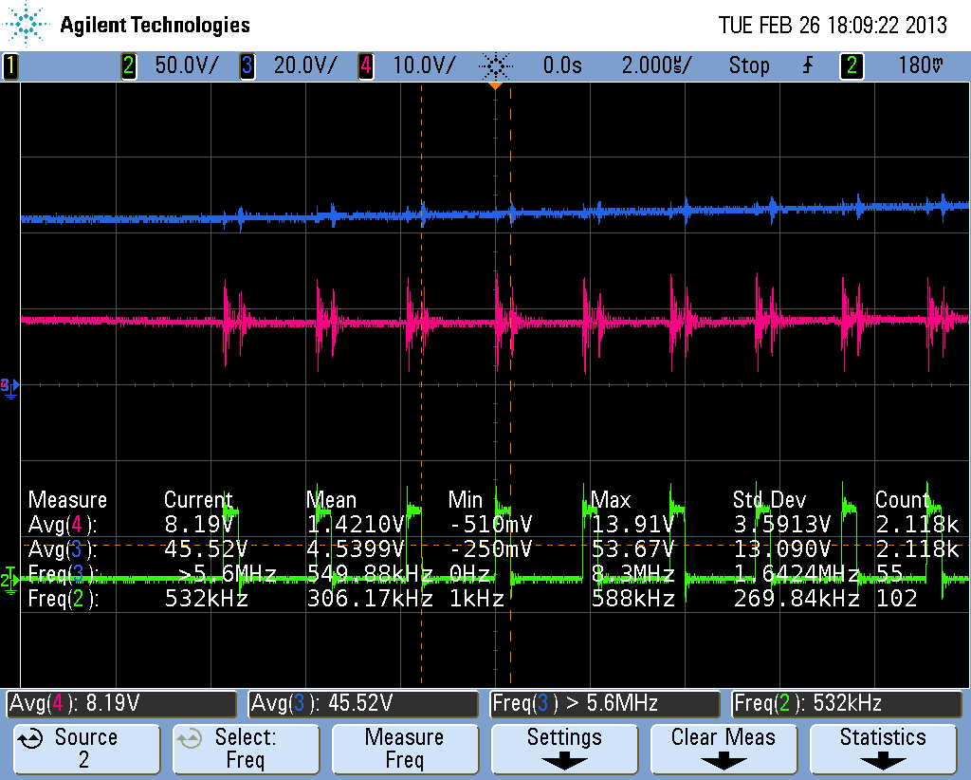971x780 pixels.
Task: Open the Statistics softkey menu
Action: 883,749
